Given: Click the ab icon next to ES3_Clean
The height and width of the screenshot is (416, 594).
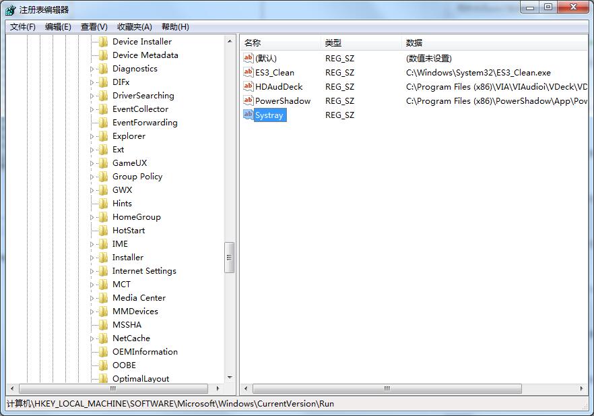Looking at the screenshot, I should [249, 72].
